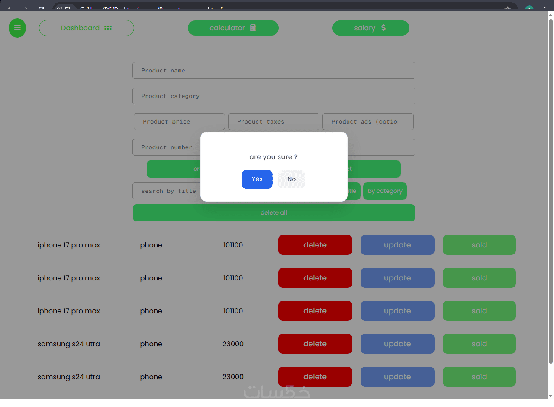Search by category button
Screen dimensions: 554x407
[x=385, y=191]
